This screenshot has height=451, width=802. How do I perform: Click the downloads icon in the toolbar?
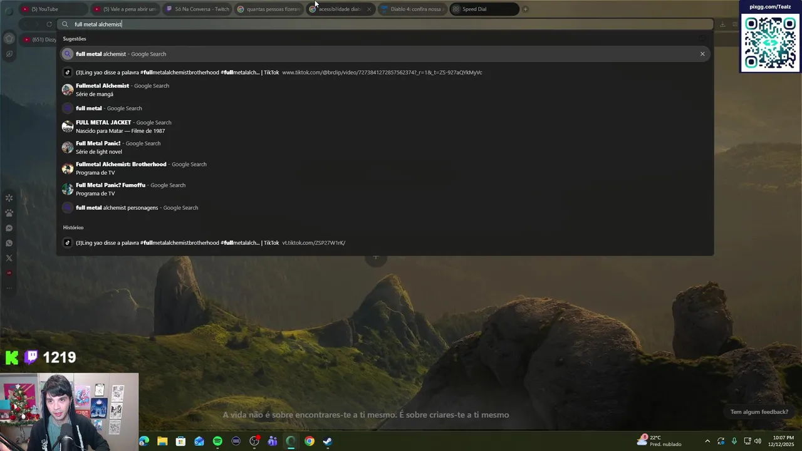pyautogui.click(x=722, y=24)
